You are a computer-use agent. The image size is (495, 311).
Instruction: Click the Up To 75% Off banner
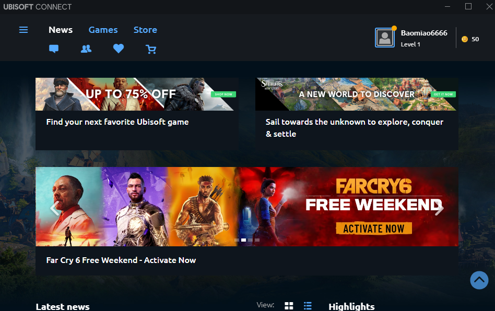click(137, 94)
